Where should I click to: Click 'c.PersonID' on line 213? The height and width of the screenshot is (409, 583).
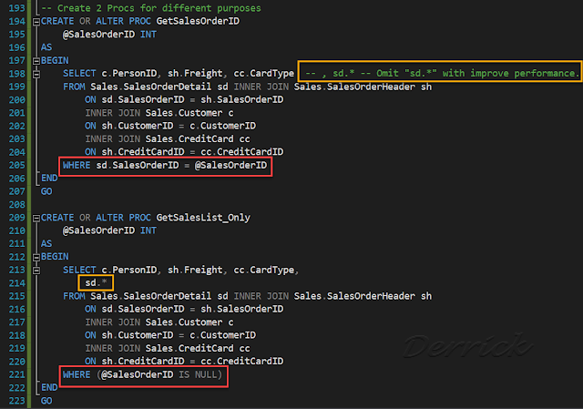129,270
